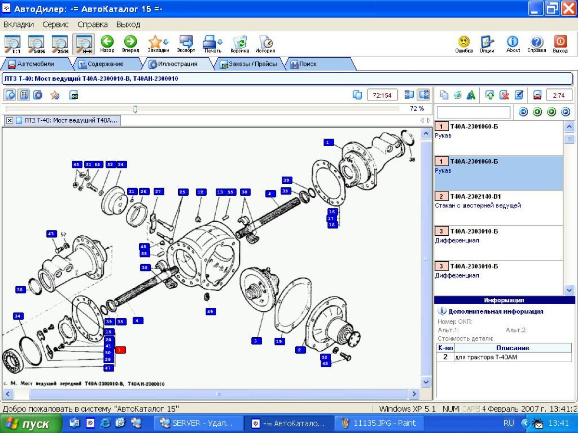Image resolution: width=578 pixels, height=433 pixels.
Task: Open the Сервис menu
Action: click(55, 24)
